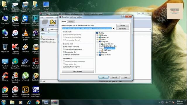Select Extract and update files option
The height and width of the screenshot is (105, 187).
64,37
